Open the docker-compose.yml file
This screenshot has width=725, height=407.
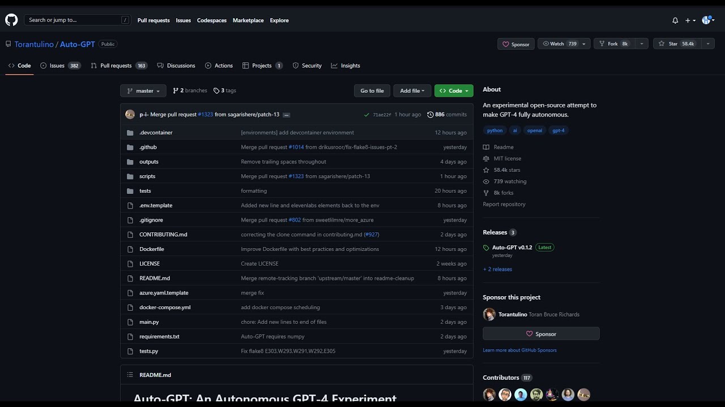[165, 308]
